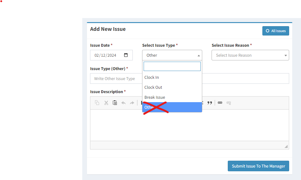301x180 pixels.
Task: Click Submit Issue To The Manager
Action: coord(258,166)
